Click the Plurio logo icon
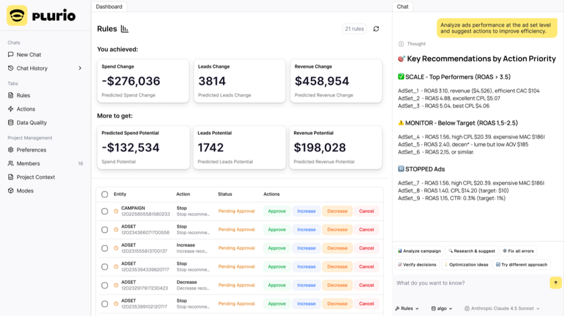Image resolution: width=564 pixels, height=316 pixels. point(17,15)
